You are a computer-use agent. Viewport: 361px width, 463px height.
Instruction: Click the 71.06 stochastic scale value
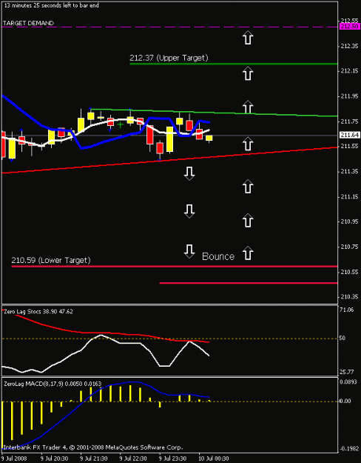pos(346,310)
